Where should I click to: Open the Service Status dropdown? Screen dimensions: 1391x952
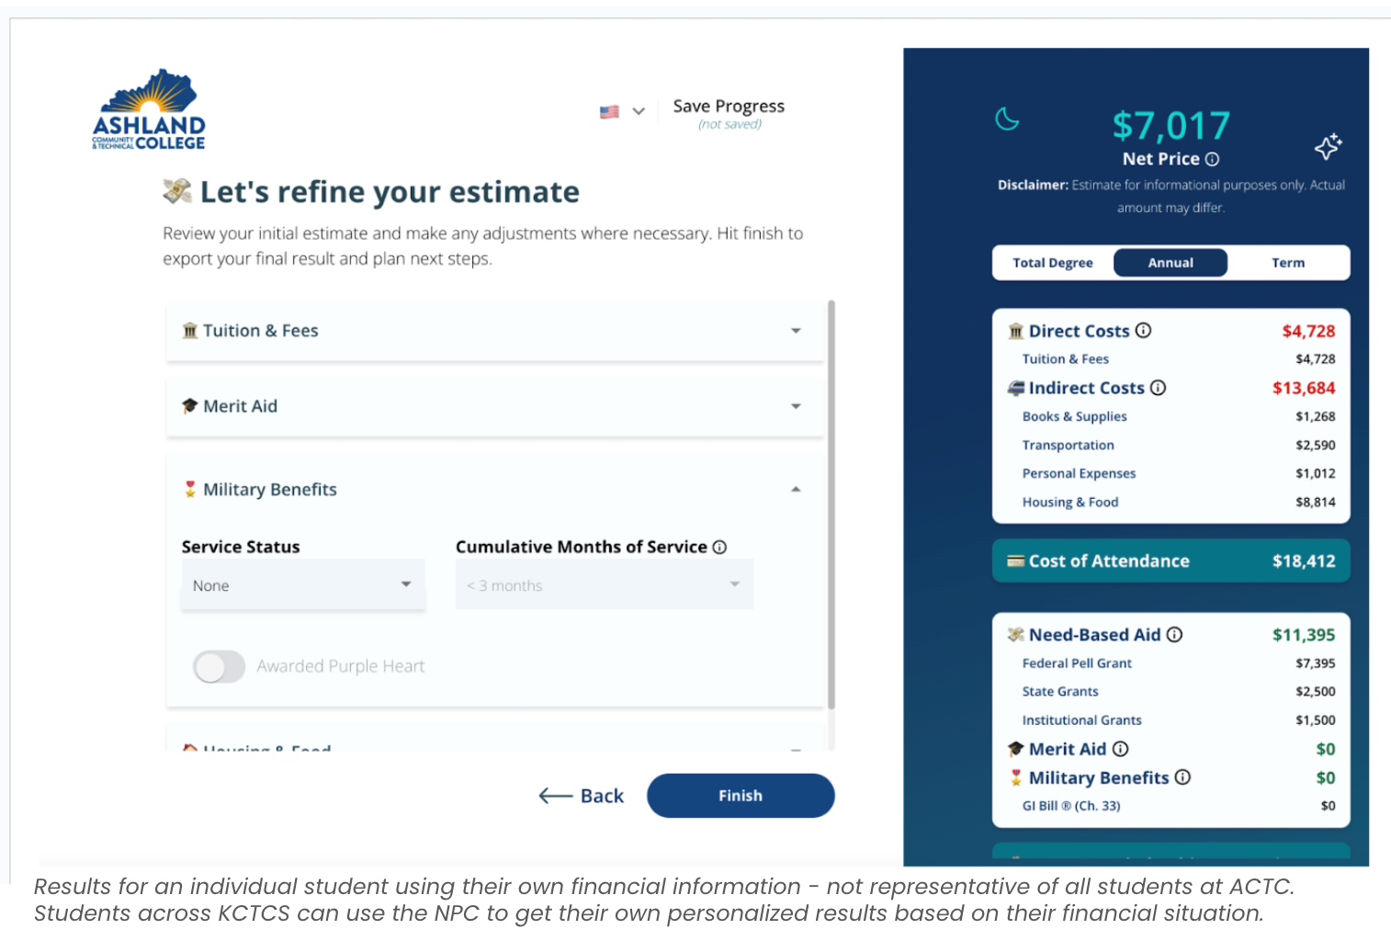click(303, 584)
